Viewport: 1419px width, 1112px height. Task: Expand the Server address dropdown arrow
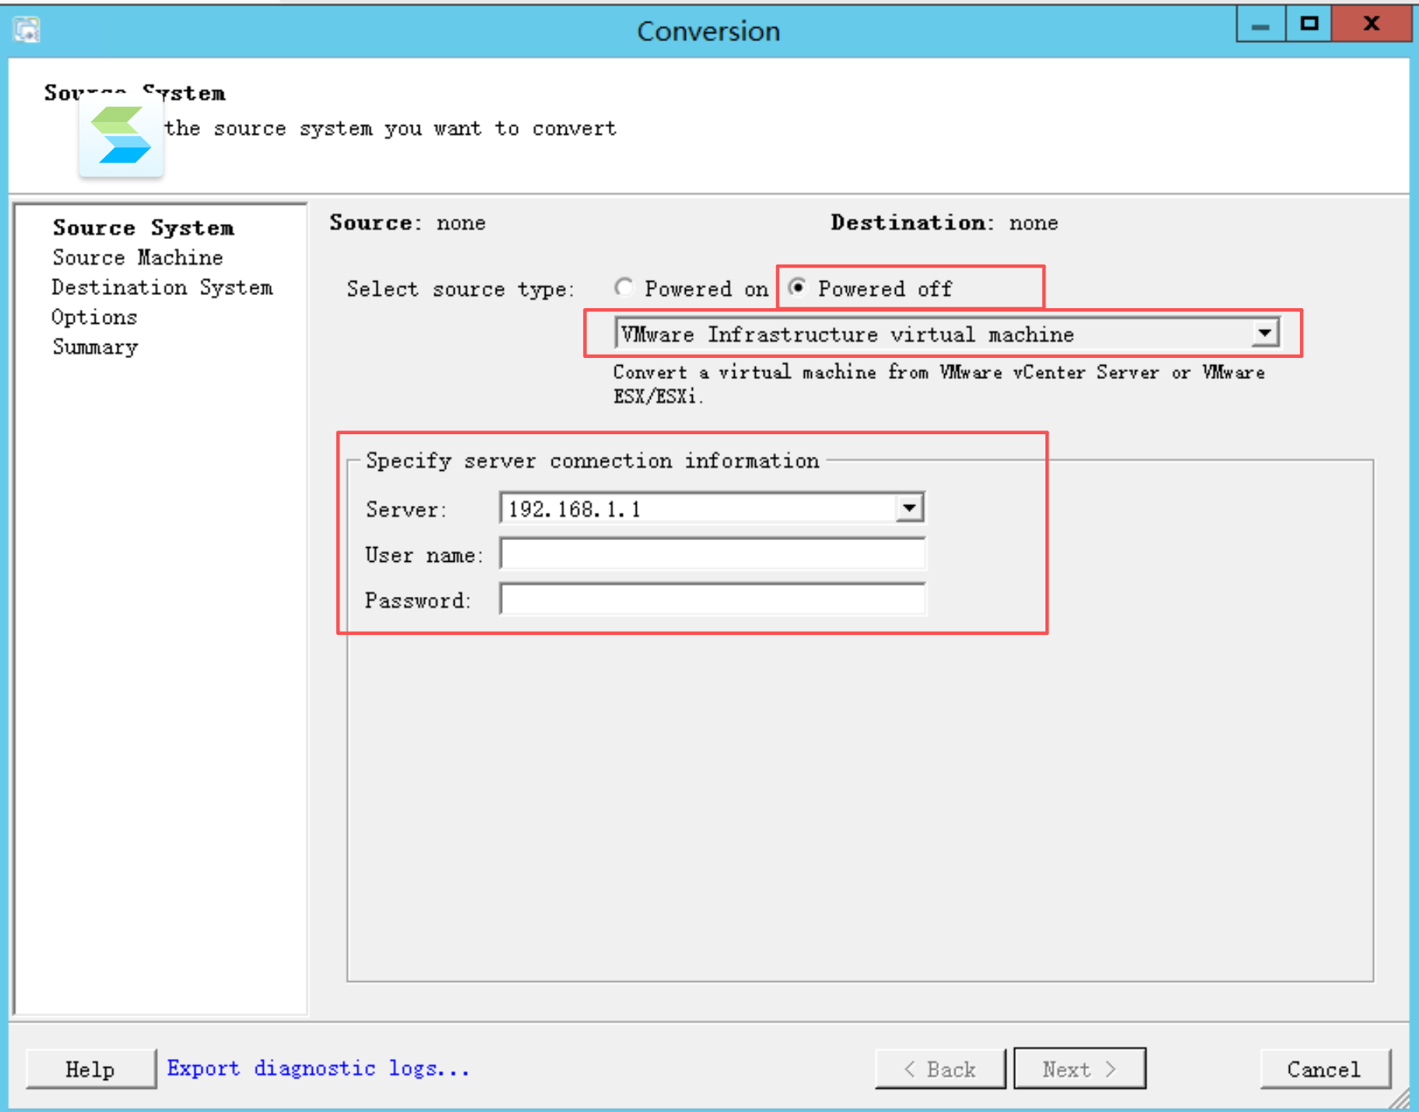[x=908, y=508]
